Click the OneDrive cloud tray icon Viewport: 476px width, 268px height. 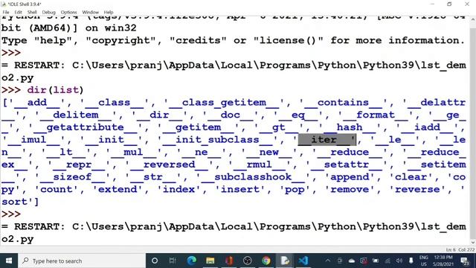coord(352,261)
